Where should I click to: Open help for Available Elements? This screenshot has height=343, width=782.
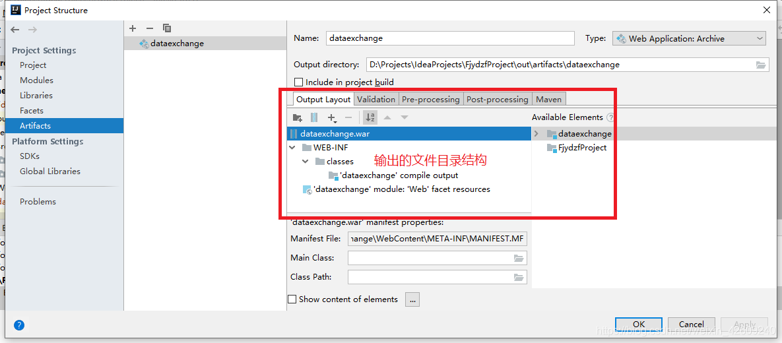[x=610, y=117]
